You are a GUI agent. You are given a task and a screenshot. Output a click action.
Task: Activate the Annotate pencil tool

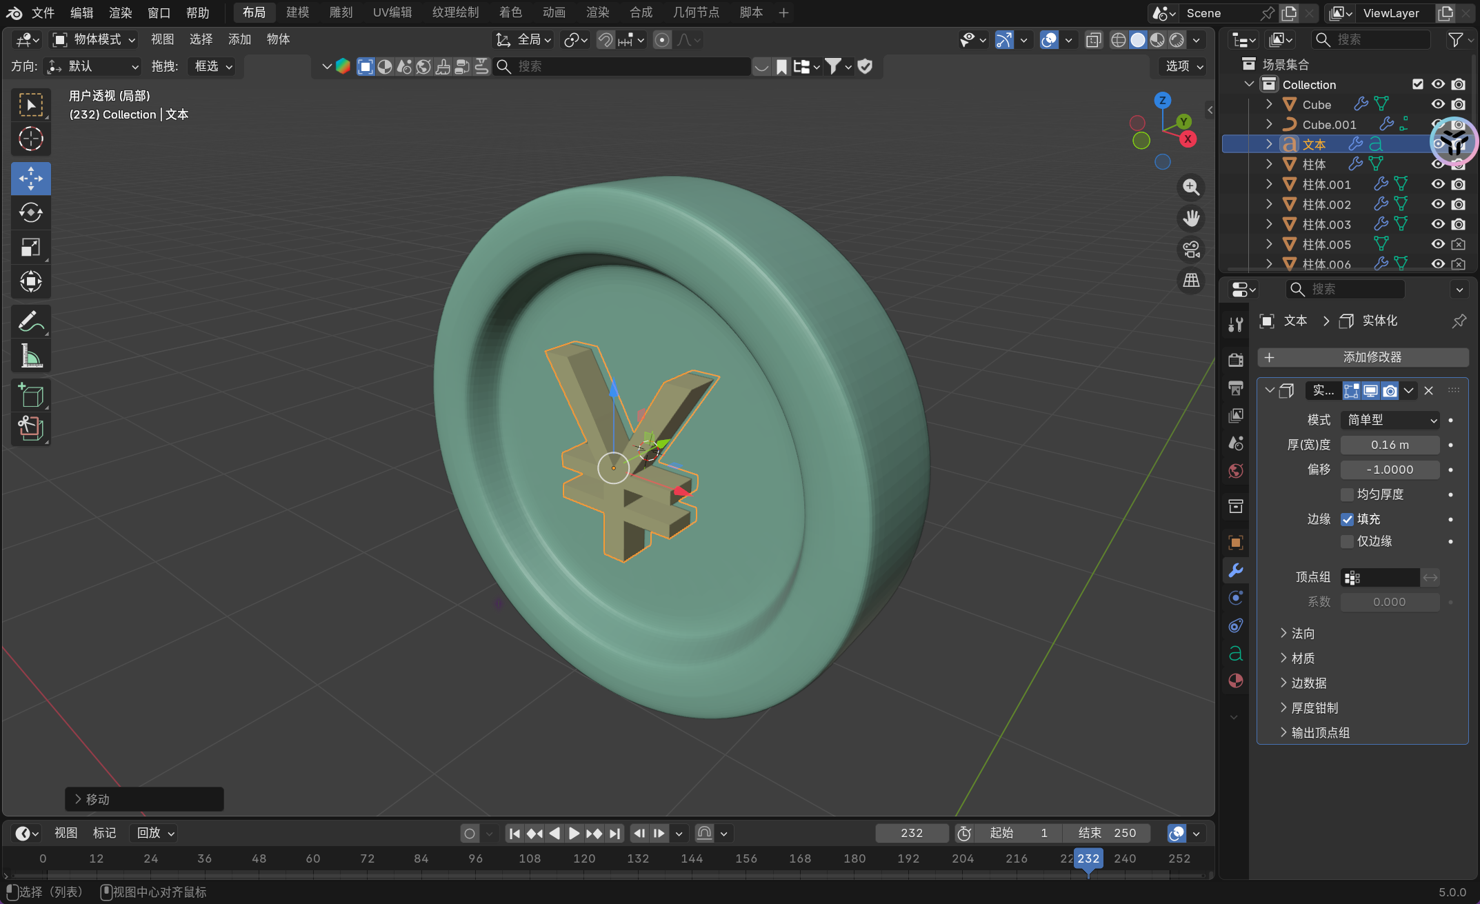[31, 321]
